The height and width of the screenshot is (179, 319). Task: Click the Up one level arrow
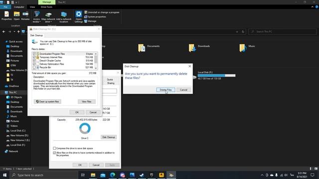click(x=18, y=32)
